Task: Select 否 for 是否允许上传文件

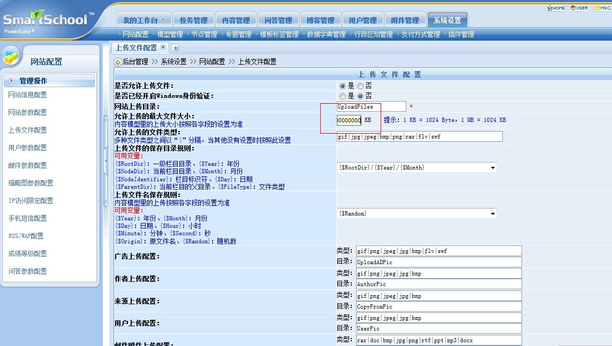Action: coord(360,86)
